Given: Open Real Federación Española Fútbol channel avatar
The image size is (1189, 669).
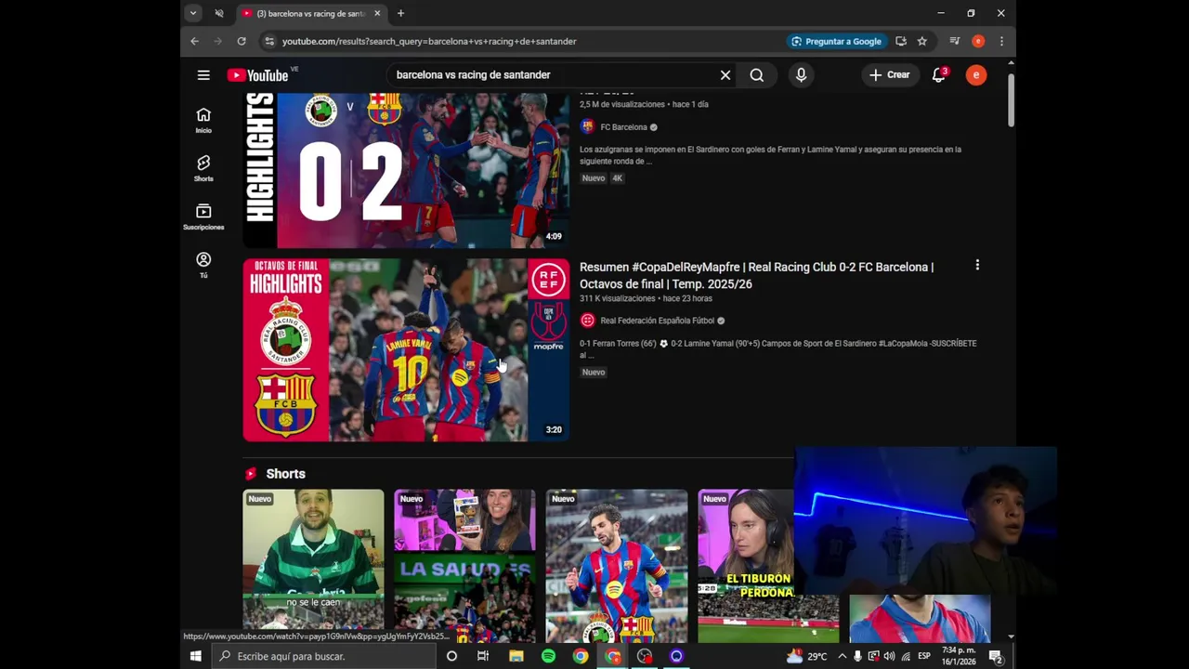Looking at the screenshot, I should coord(587,321).
